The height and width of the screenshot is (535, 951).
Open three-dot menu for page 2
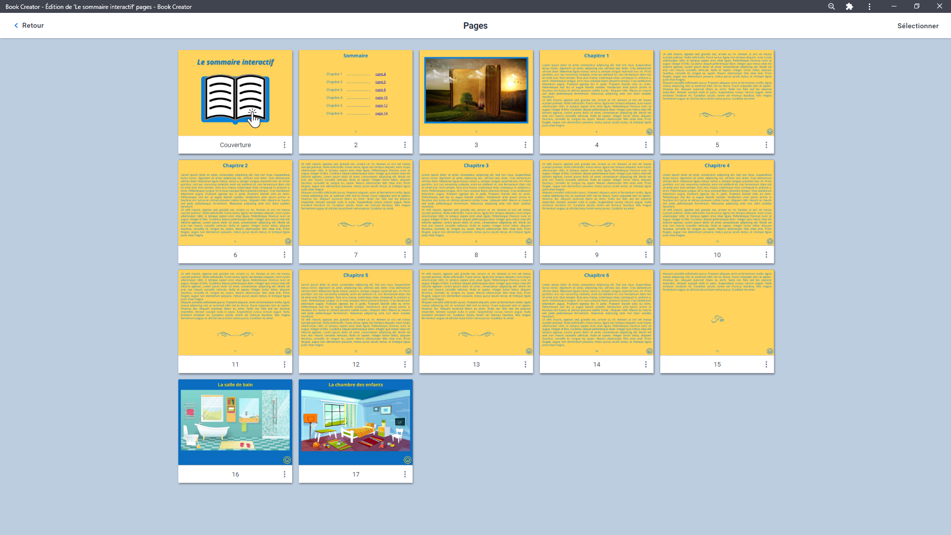point(405,145)
